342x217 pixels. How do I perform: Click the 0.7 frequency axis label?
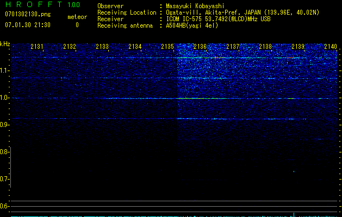(x=4, y=179)
